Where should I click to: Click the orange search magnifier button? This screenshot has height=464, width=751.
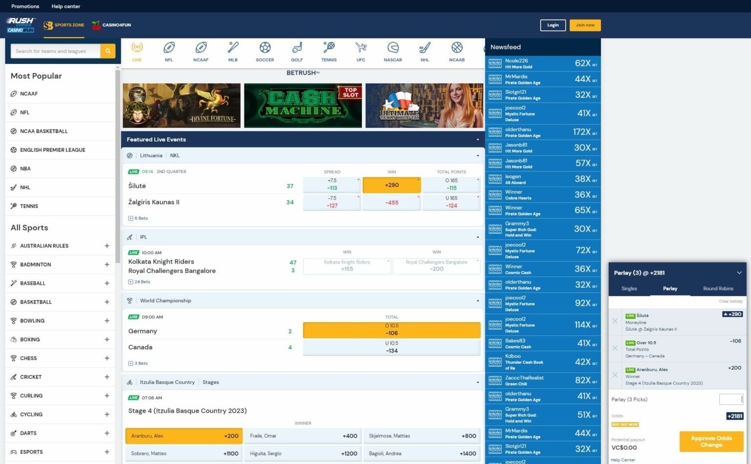[x=108, y=51]
